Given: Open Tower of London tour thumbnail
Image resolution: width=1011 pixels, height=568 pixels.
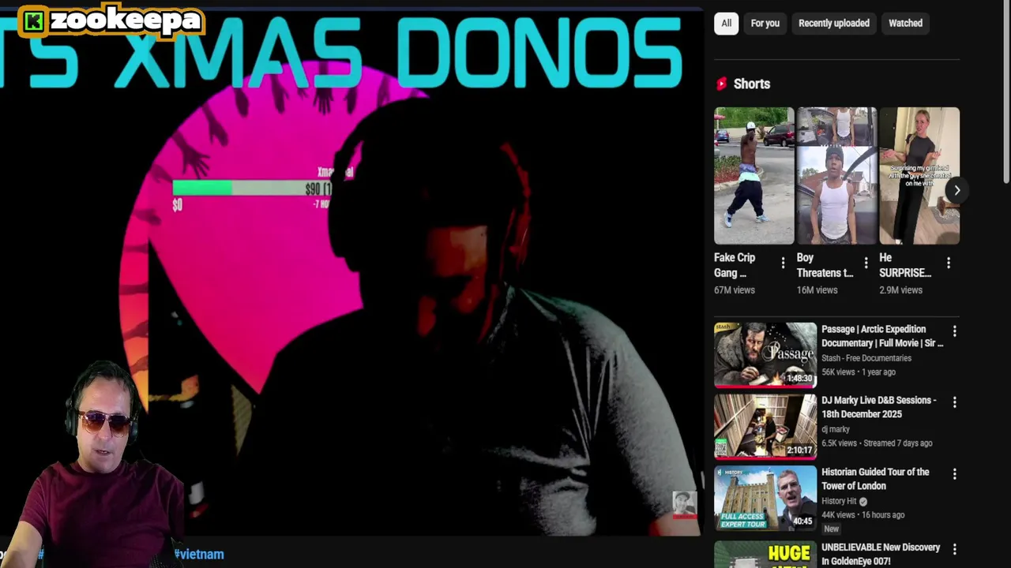Looking at the screenshot, I should tap(765, 499).
